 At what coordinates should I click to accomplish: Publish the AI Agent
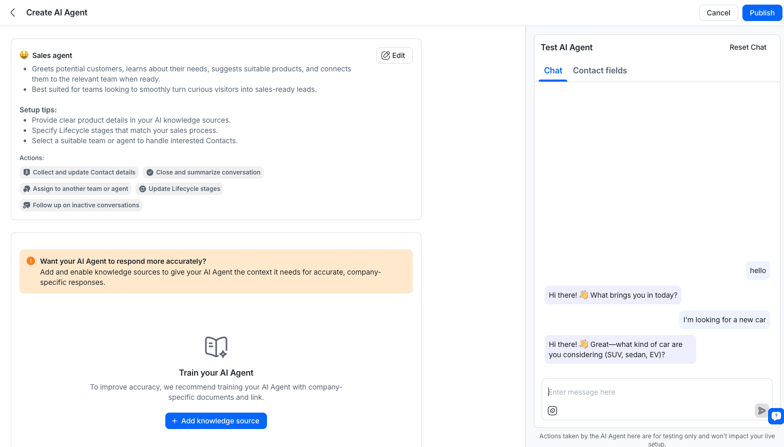pos(762,13)
